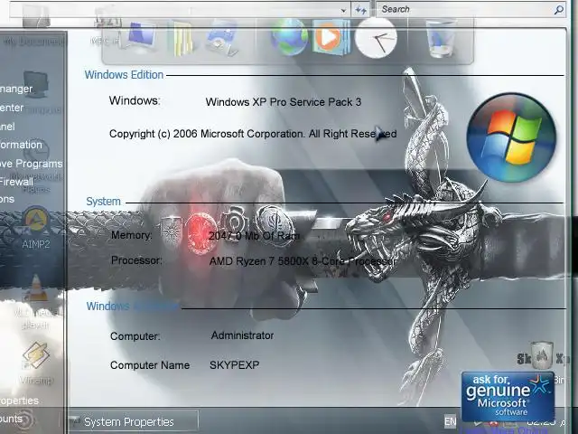Open the 'anel' entry in left menu
The height and width of the screenshot is (434, 578).
click(x=7, y=127)
